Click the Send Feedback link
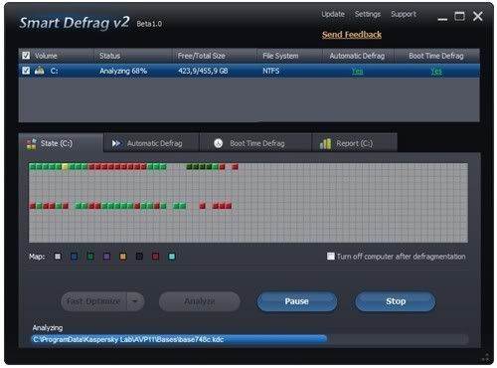This screenshot has height=368, width=497. click(x=352, y=35)
